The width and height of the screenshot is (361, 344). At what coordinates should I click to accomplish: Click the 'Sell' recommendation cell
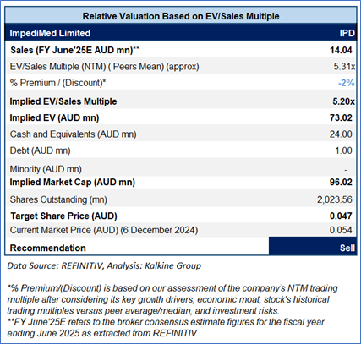coord(313,246)
